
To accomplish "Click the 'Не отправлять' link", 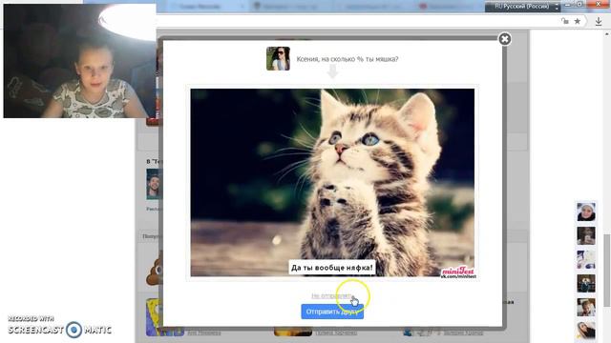I will coord(332,295).
